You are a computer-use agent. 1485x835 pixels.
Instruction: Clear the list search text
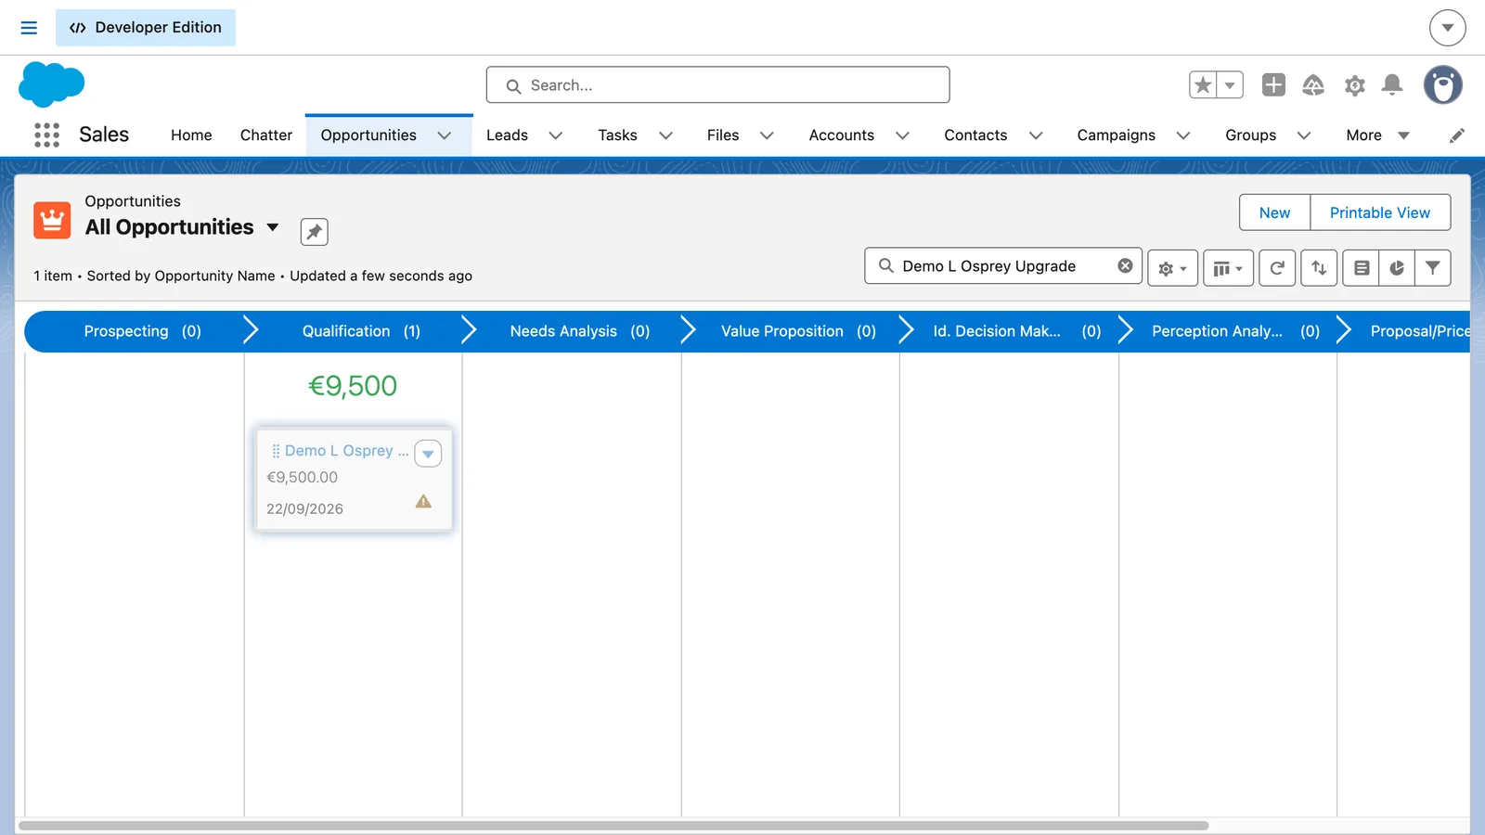point(1125,266)
